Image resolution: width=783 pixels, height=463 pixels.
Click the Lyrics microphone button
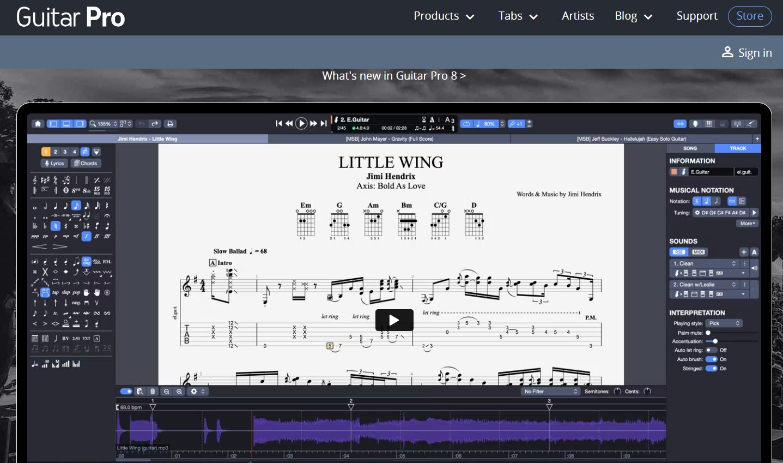tap(54, 164)
